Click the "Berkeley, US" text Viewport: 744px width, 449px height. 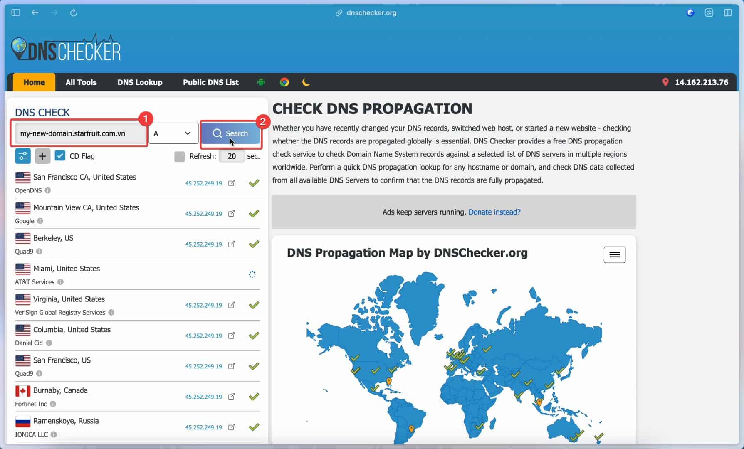click(53, 238)
